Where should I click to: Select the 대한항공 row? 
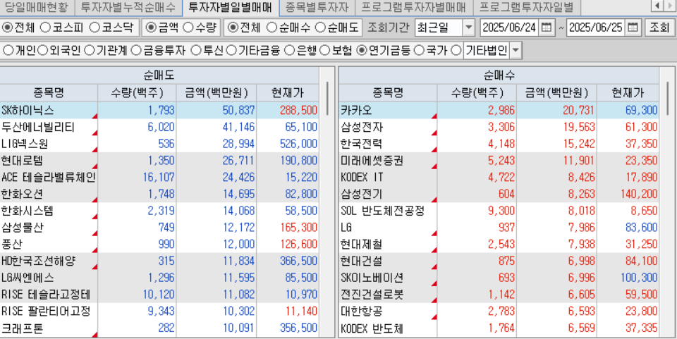coord(499,312)
